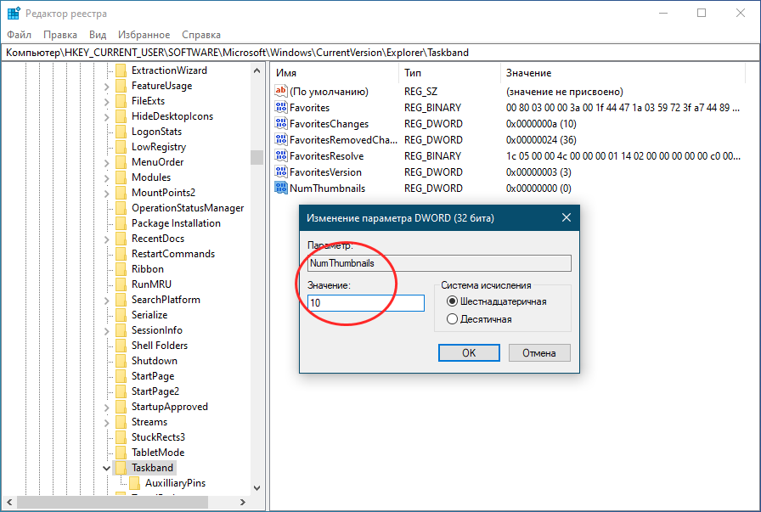Viewport: 761px width, 512px height.
Task: Click the Параметр field showing NumThumbnails
Action: coord(439,263)
